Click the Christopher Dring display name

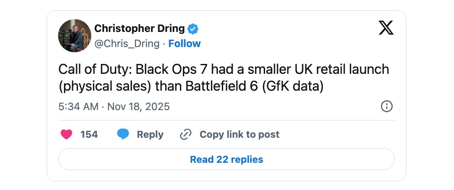139,29
